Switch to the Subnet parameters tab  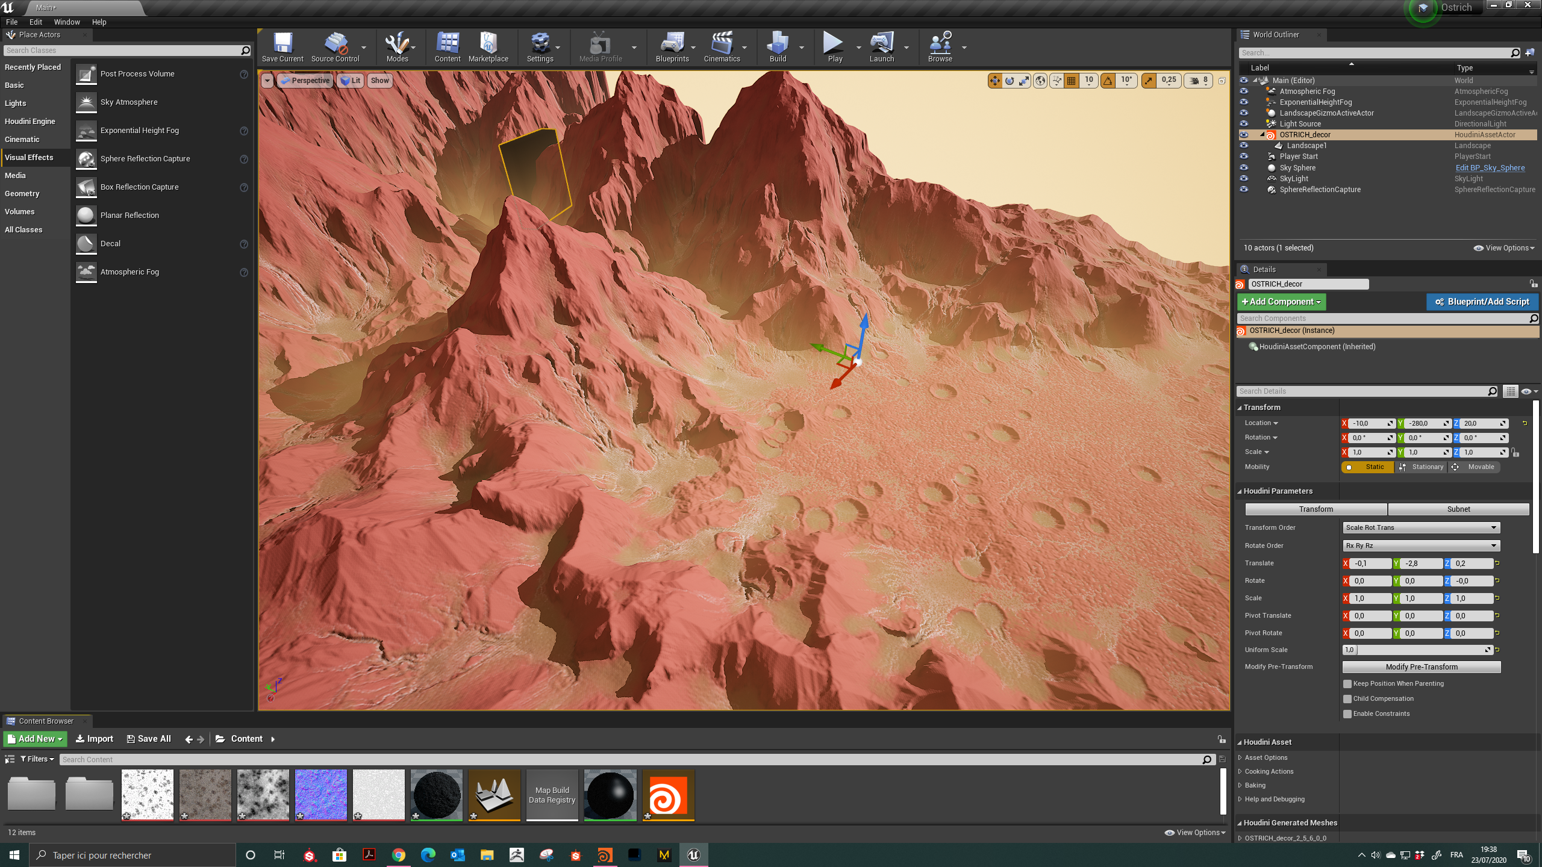1458,509
